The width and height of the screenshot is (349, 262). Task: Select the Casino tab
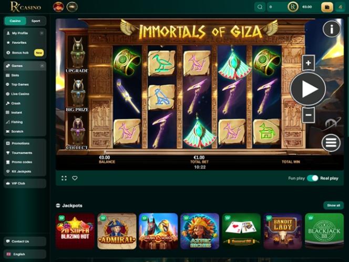click(x=15, y=21)
